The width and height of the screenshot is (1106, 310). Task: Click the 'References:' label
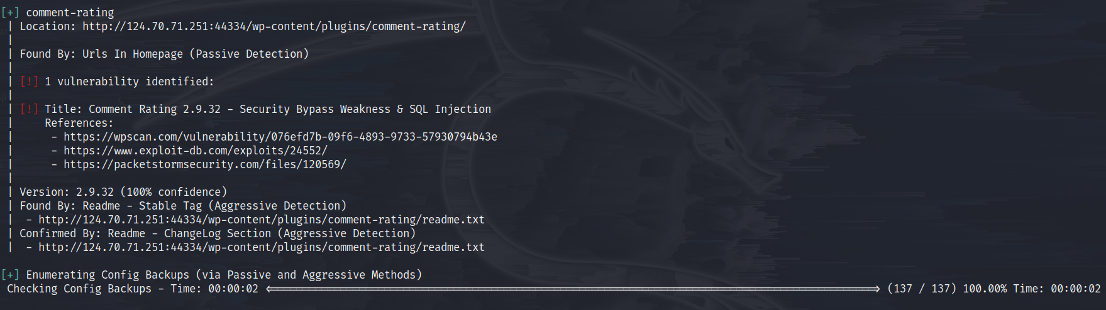(x=79, y=123)
